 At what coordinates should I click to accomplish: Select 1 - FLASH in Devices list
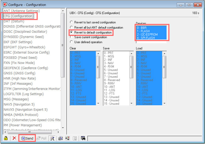(x=143, y=31)
